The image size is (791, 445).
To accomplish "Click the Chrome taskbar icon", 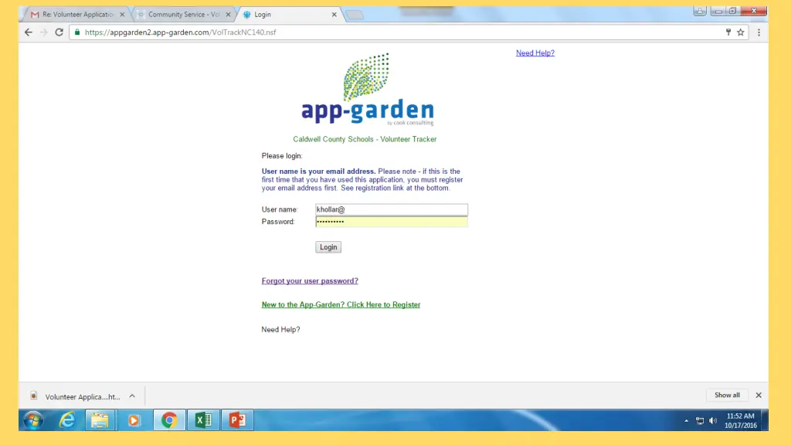I will pyautogui.click(x=169, y=420).
